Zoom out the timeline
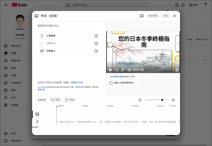The image size is (212, 146). coord(140,100)
